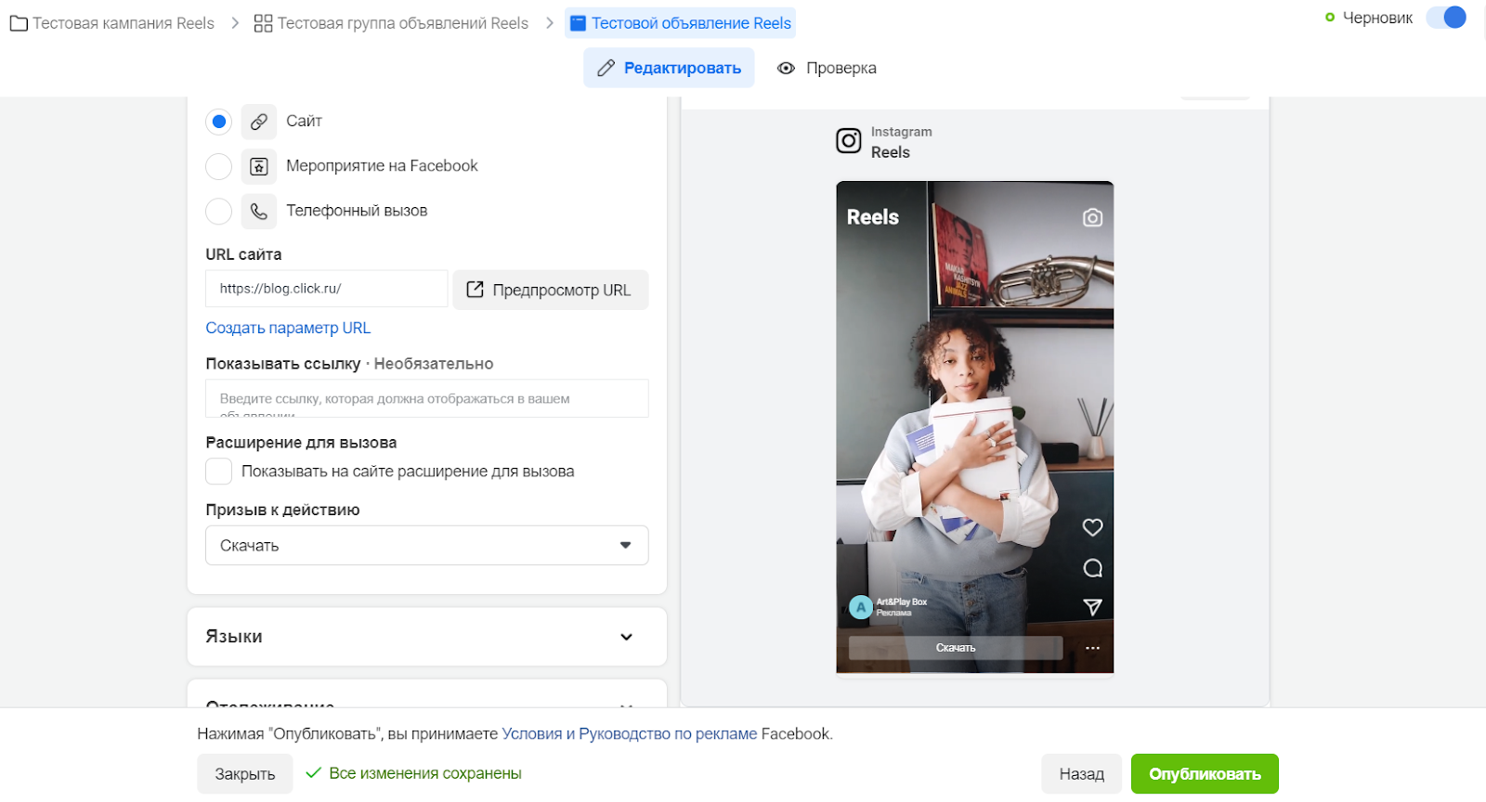The image size is (1486, 802).
Task: Click the three-dot more icon in preview
Action: pos(1092,648)
